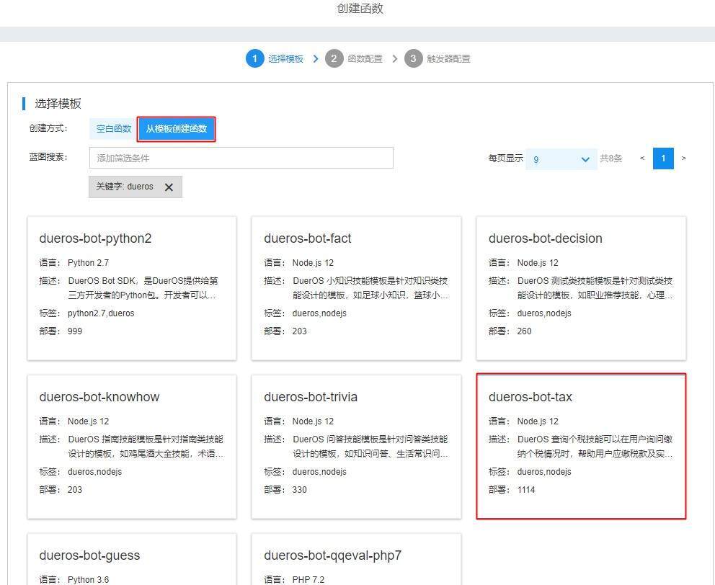The image size is (715, 585).
Task: Select page 1 in the pagination
Action: click(663, 158)
